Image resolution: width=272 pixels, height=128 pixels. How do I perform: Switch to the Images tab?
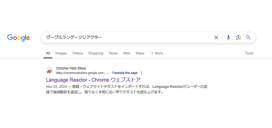click(61, 53)
